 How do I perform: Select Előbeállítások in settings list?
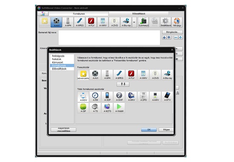tap(62, 69)
